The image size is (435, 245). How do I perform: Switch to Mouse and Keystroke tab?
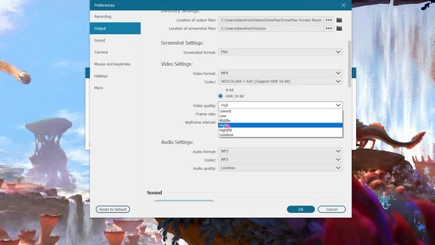pyautogui.click(x=115, y=64)
